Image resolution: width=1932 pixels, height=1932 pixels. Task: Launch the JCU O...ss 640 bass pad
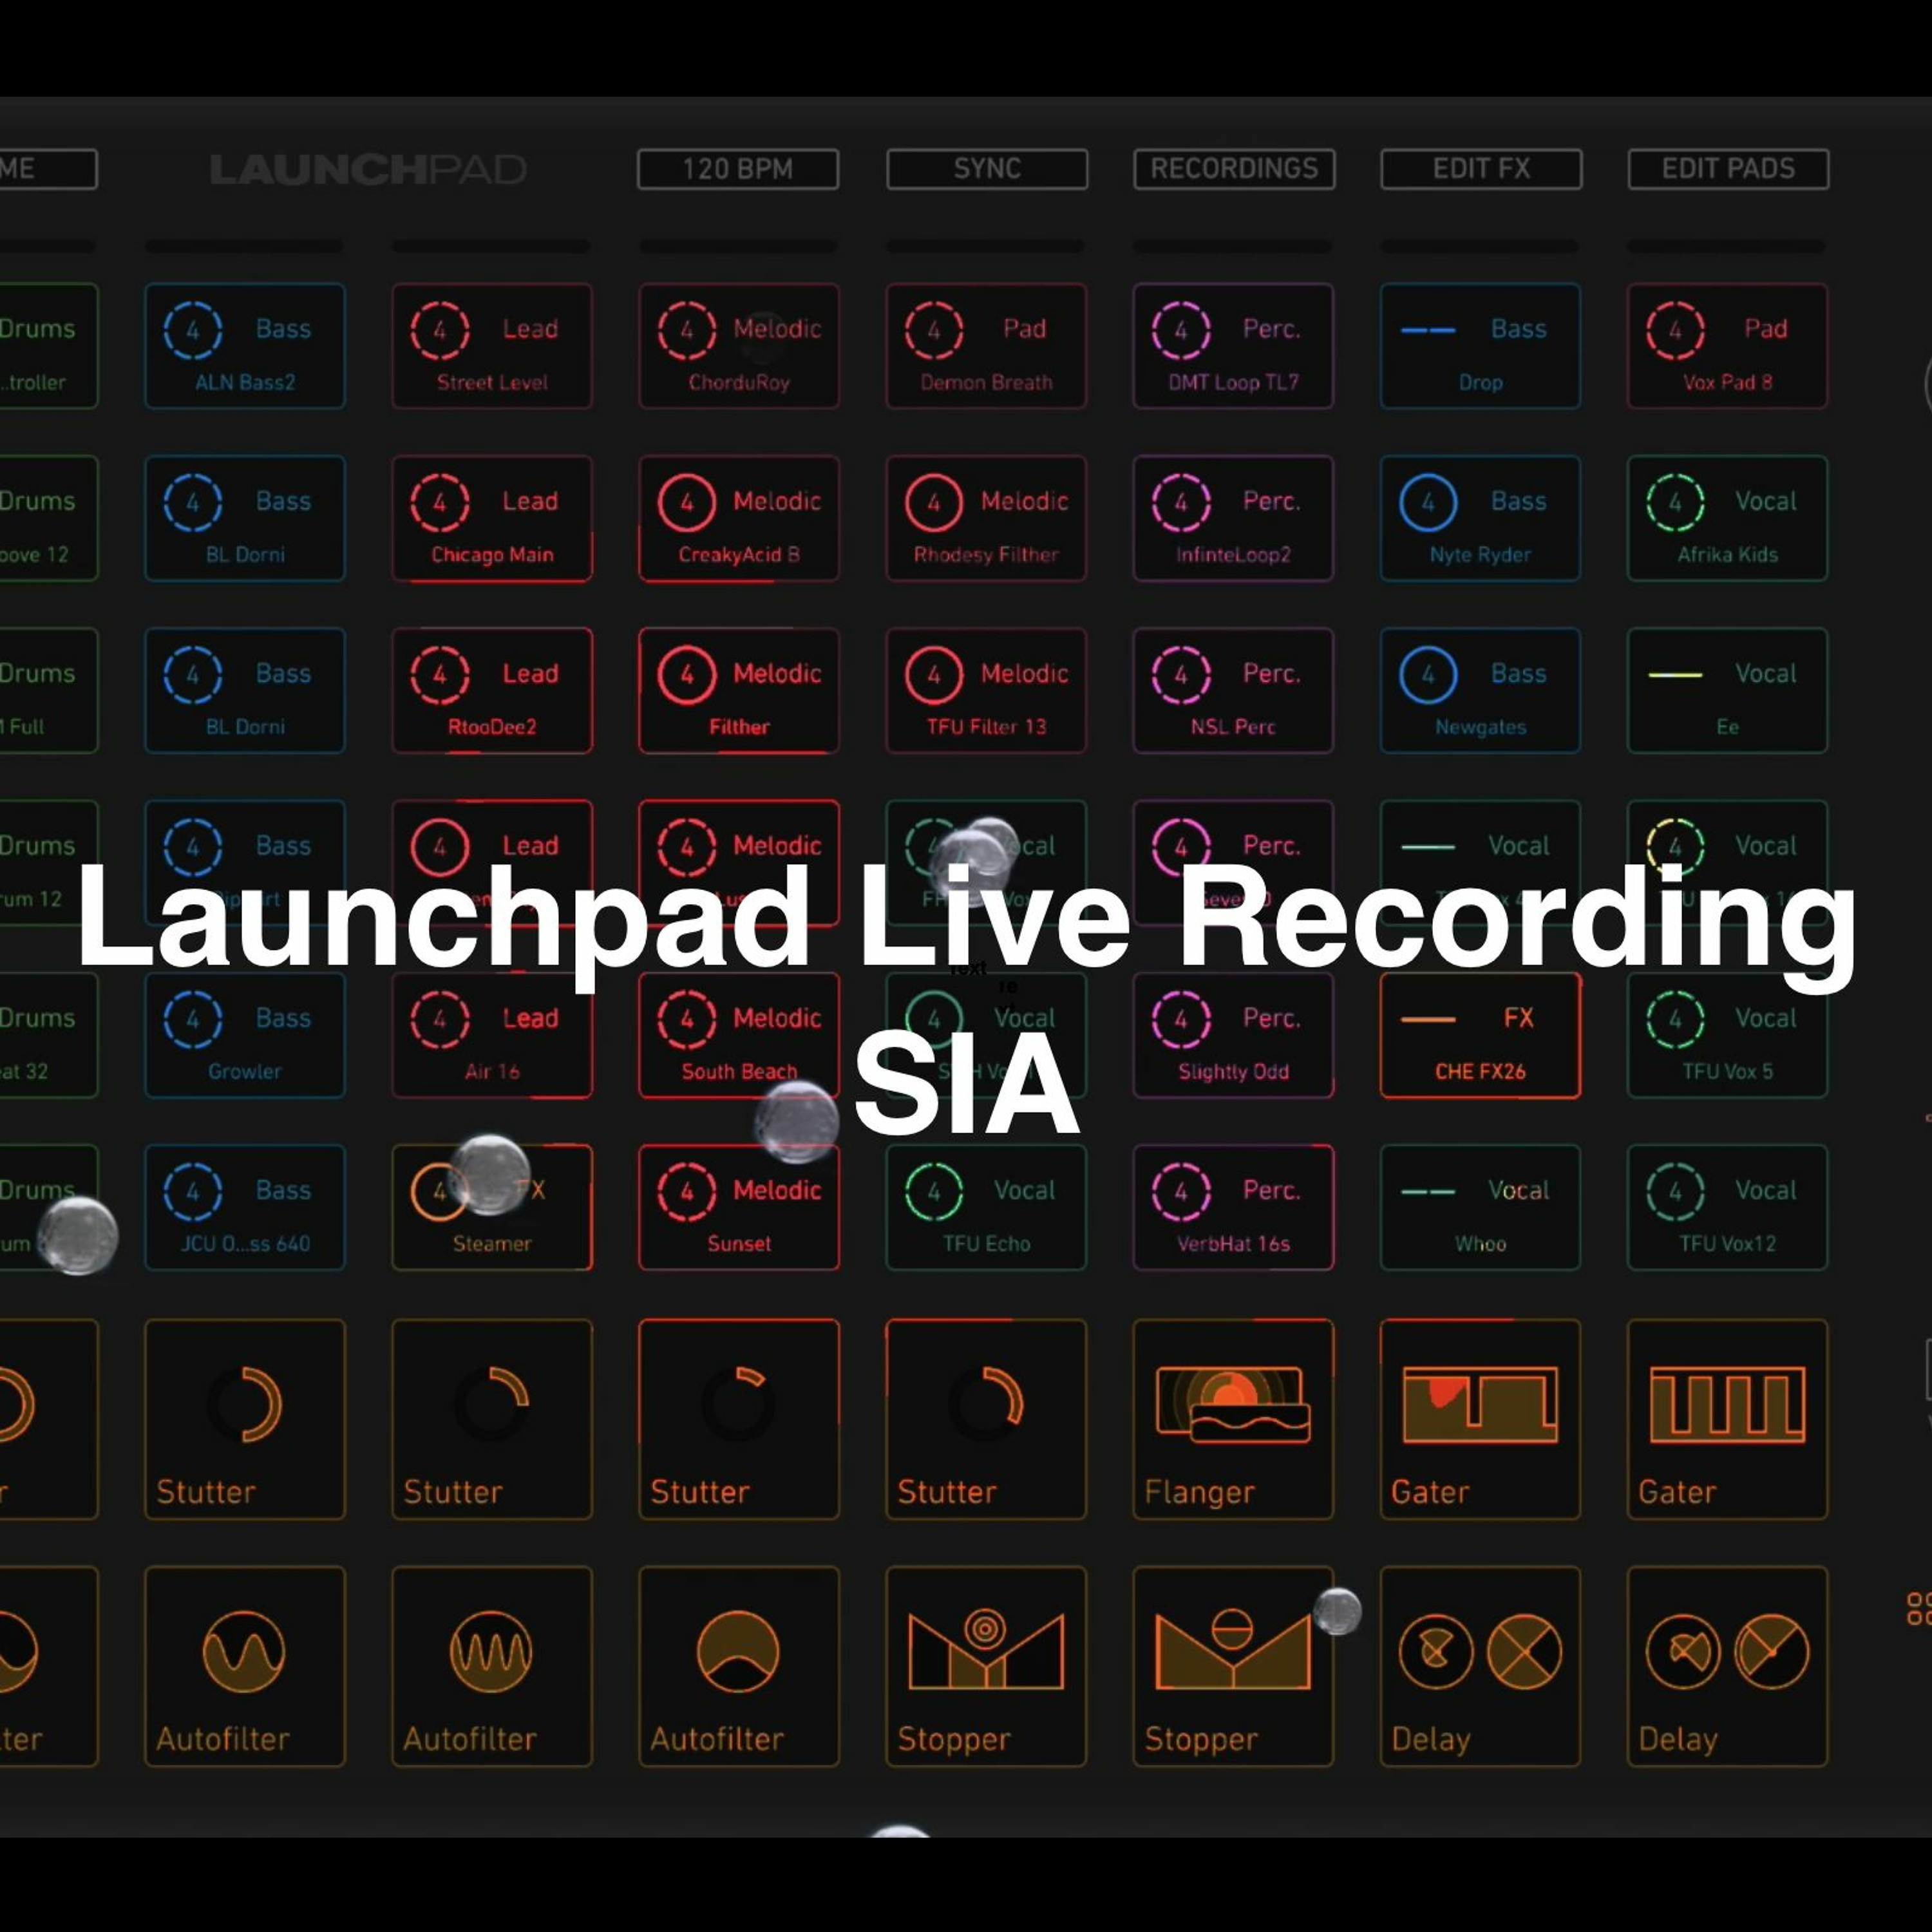[245, 1207]
